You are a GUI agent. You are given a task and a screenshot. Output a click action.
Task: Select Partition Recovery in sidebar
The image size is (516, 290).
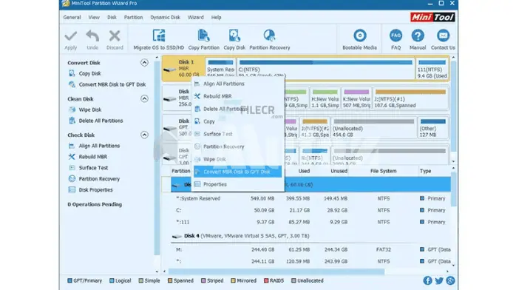(94, 179)
